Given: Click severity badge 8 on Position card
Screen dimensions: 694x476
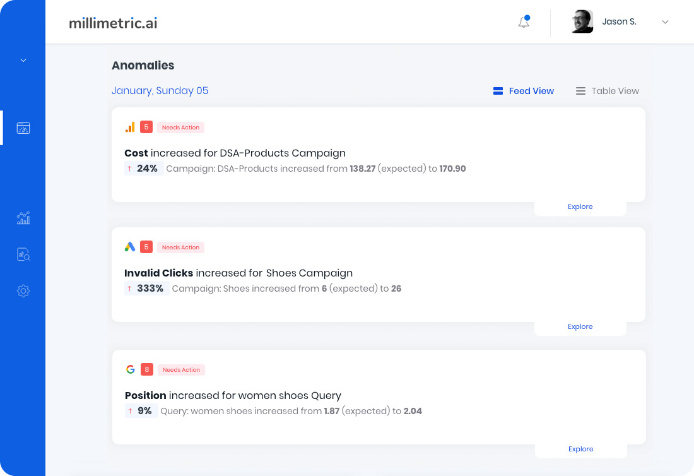Looking at the screenshot, I should (146, 369).
